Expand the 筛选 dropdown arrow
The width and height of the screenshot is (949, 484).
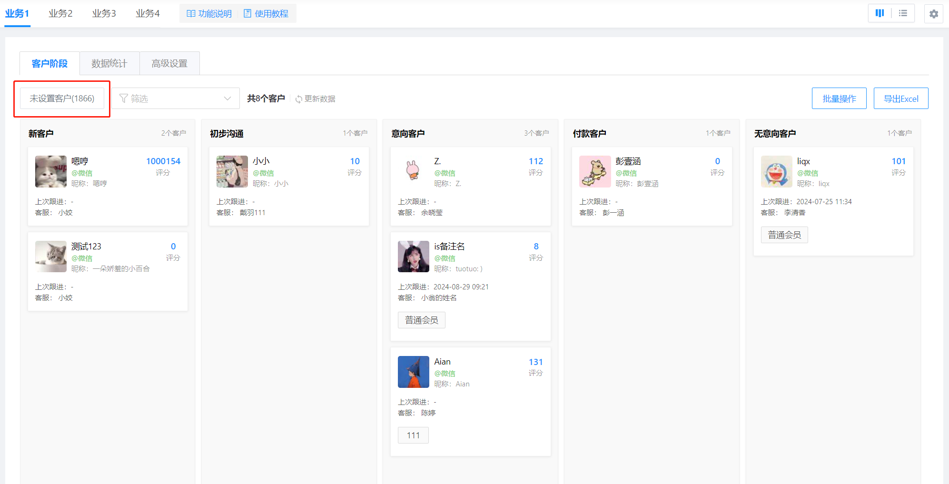point(227,99)
